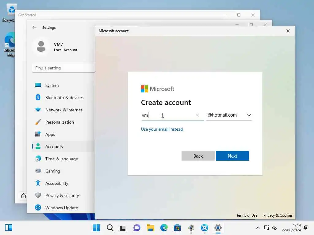Maximize the Get Started window
Viewport: 314px width, 235px height.
[239, 15]
